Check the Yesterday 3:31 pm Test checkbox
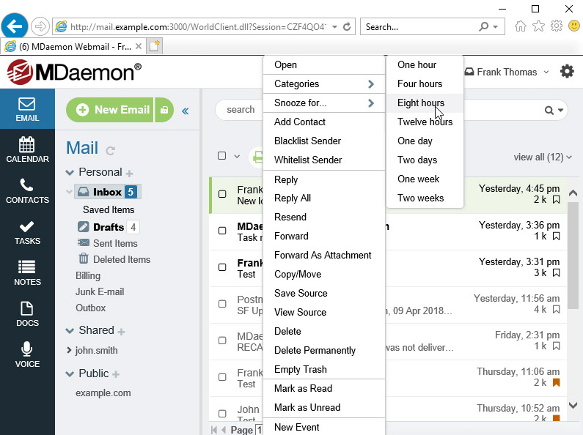 point(222,267)
